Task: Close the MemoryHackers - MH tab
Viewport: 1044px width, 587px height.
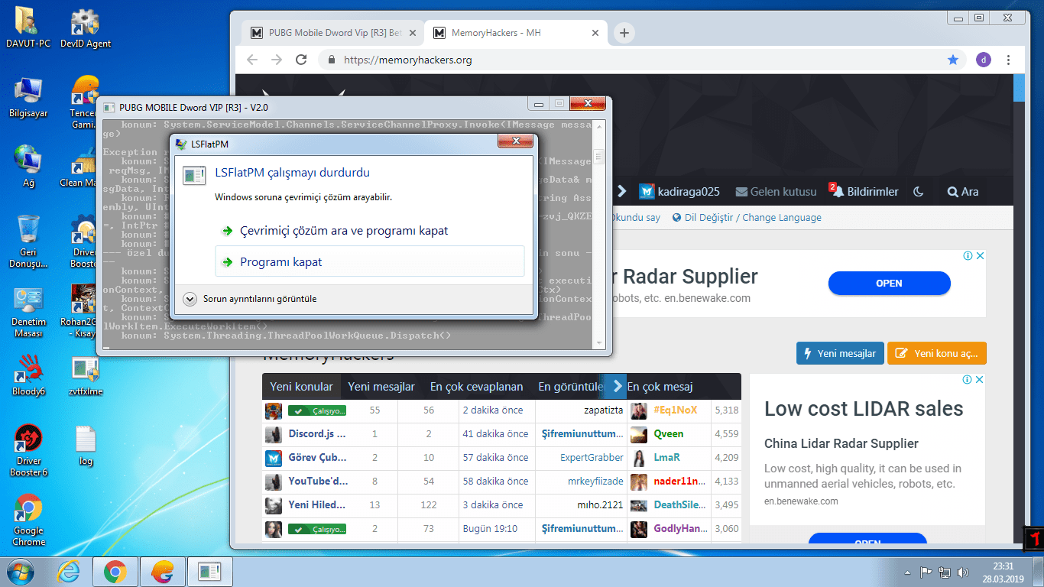Action: pyautogui.click(x=596, y=33)
